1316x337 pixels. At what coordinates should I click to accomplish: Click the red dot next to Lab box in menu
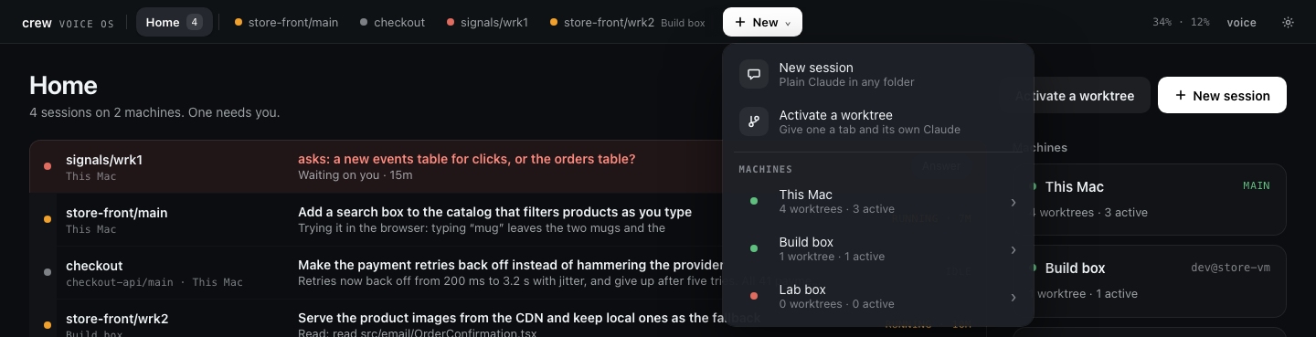(754, 296)
